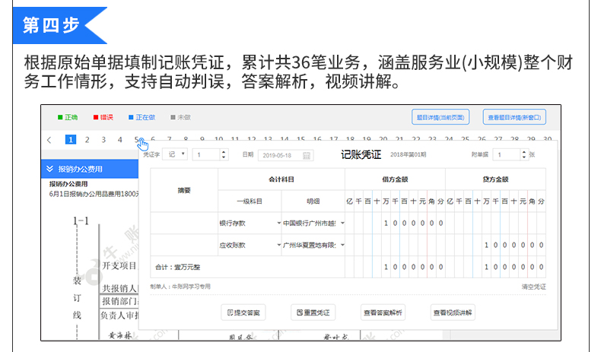The height and width of the screenshot is (352, 601).
Task: Click the previous page left arrow
Action: pyautogui.click(x=49, y=140)
